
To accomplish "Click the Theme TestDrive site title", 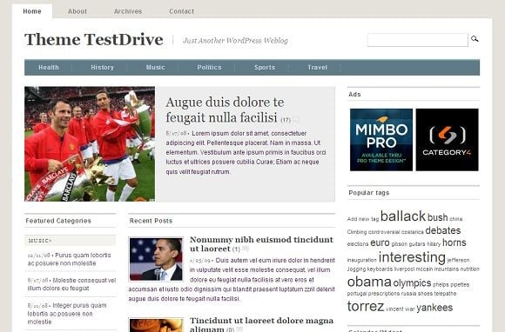I will click(94, 39).
